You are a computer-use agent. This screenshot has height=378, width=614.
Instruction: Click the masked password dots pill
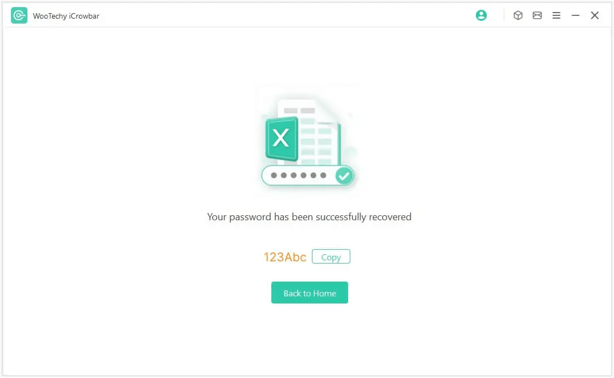(x=308, y=175)
